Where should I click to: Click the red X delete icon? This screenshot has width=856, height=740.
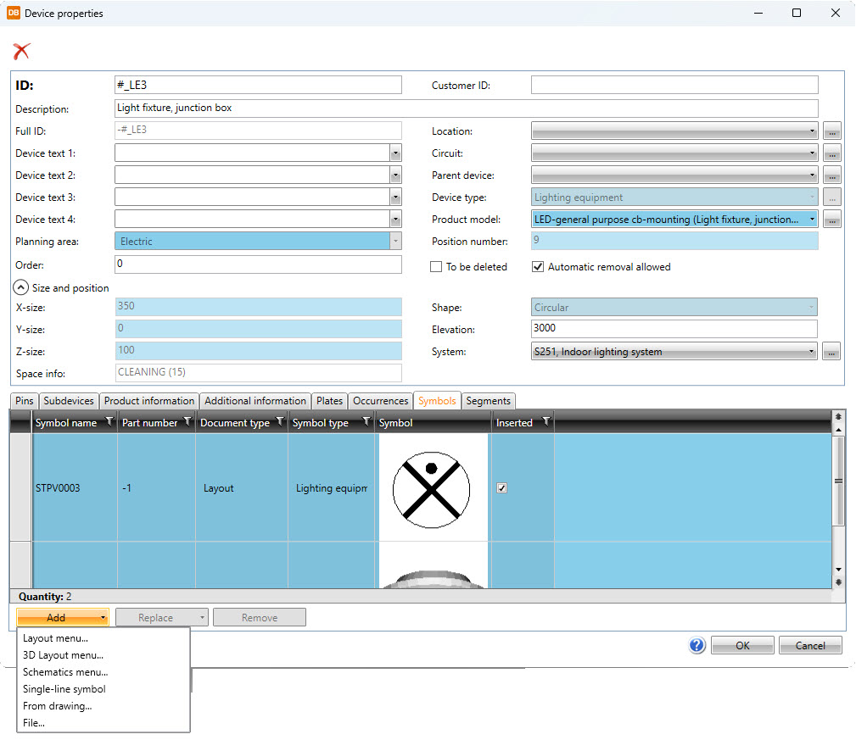click(x=22, y=51)
